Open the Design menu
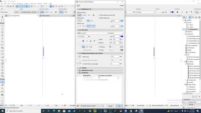 [x=14, y=3]
